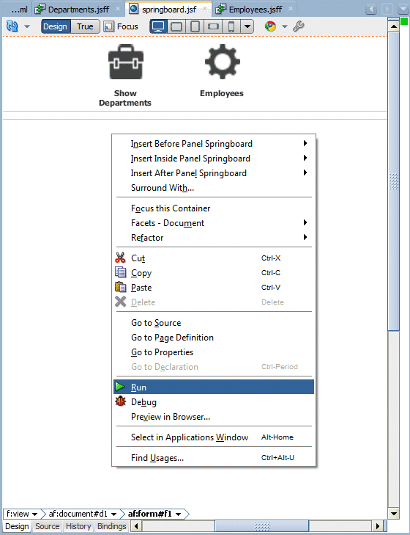Viewport: 410px width, 535px height.
Task: Switch to Source bottom tab
Action: click(x=48, y=526)
